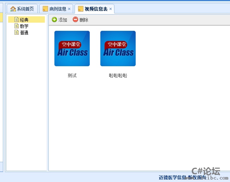Image resolution: width=230 pixels, height=182 pixels.
Task: Open the 测试 video thumbnail
Action: click(72, 49)
